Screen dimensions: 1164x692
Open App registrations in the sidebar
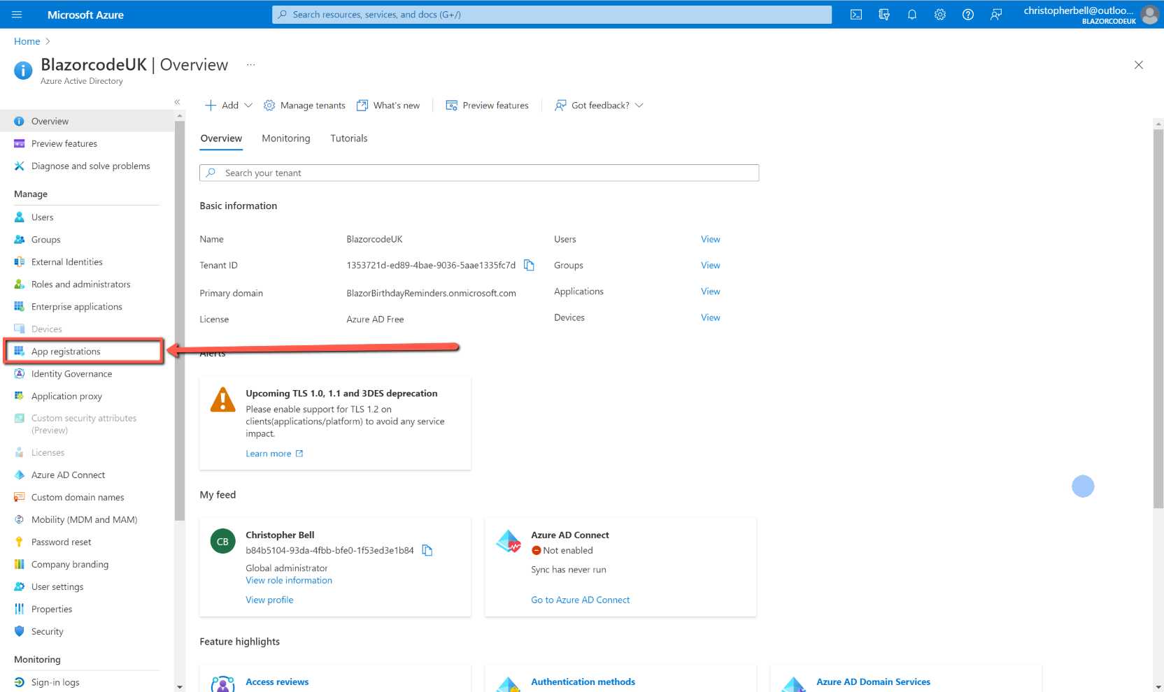click(x=66, y=351)
